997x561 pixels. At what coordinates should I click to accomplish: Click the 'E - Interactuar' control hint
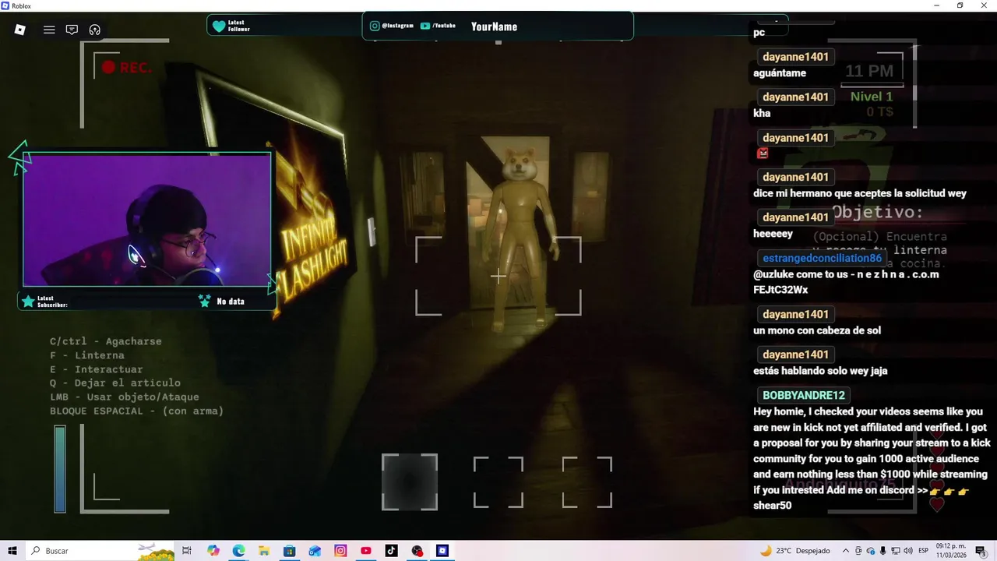click(x=97, y=369)
